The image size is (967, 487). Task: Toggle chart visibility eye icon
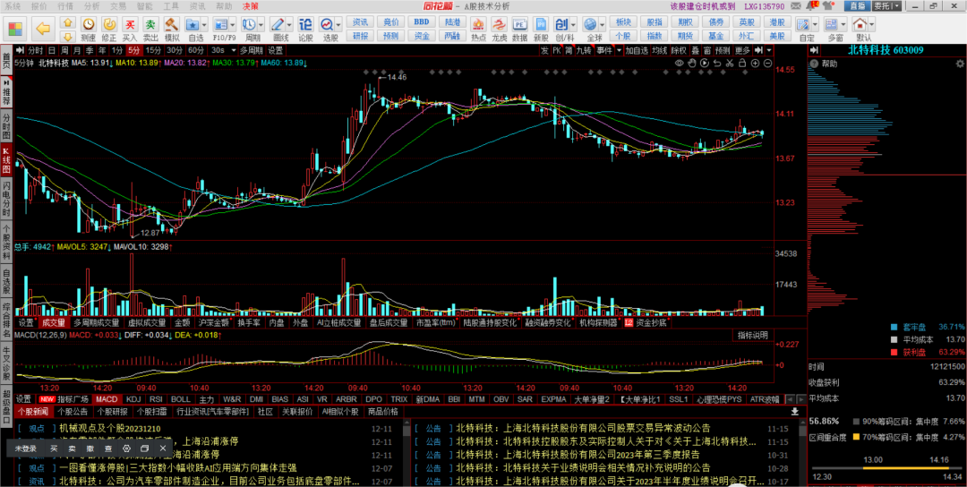point(679,63)
